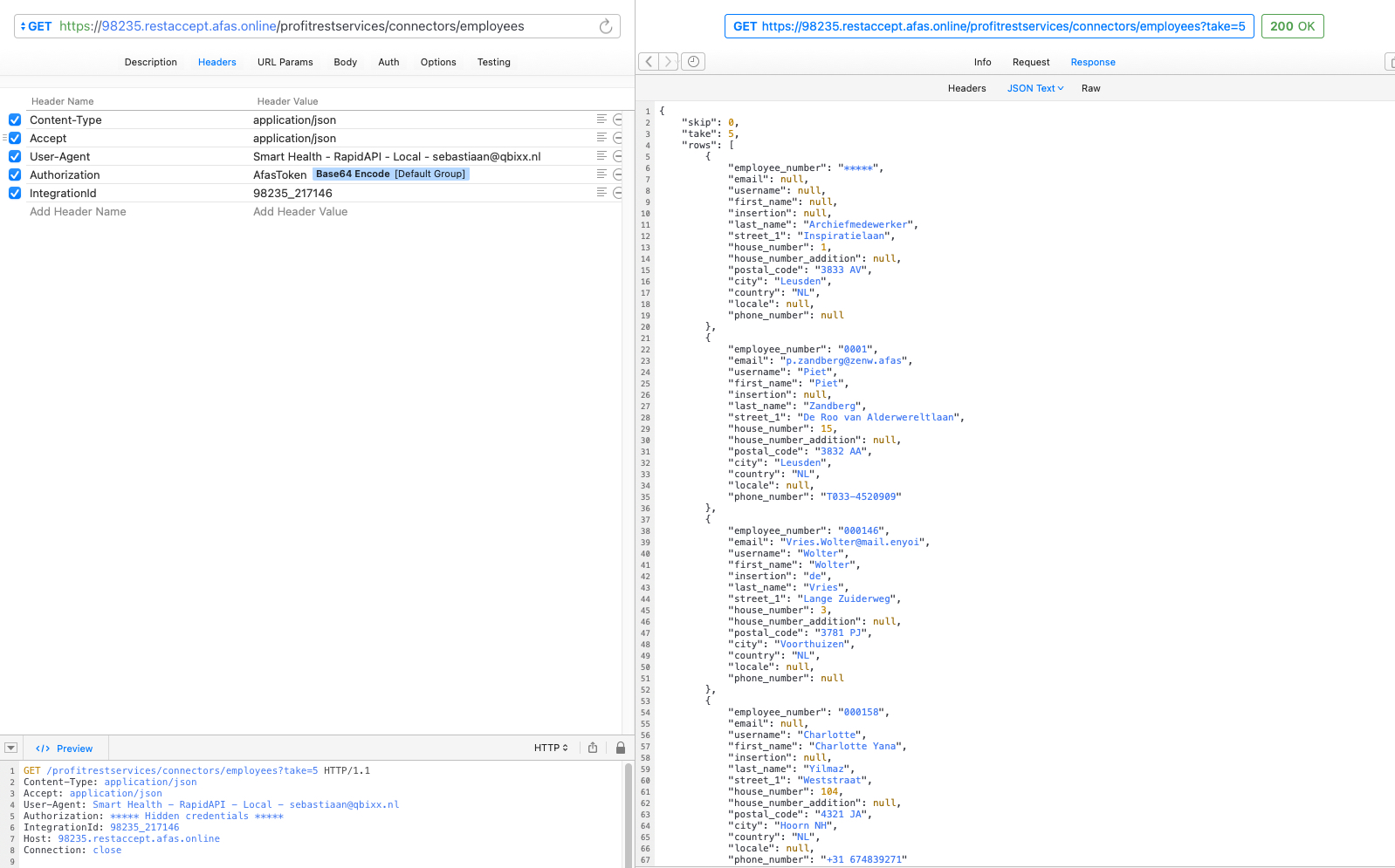Click the lock icon in the preview bar
Viewport: 1395px width, 868px height.
tap(621, 748)
